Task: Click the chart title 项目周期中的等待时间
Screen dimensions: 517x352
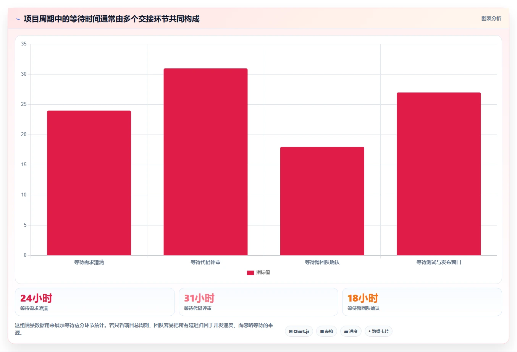Action: 111,19
